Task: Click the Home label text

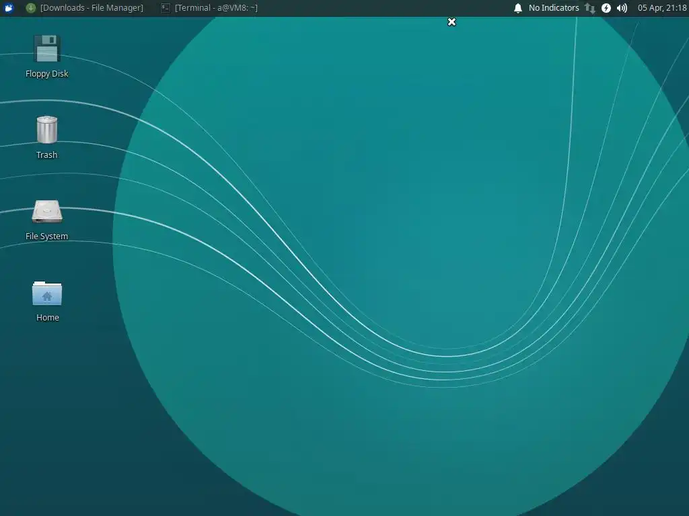Action: tap(48, 317)
